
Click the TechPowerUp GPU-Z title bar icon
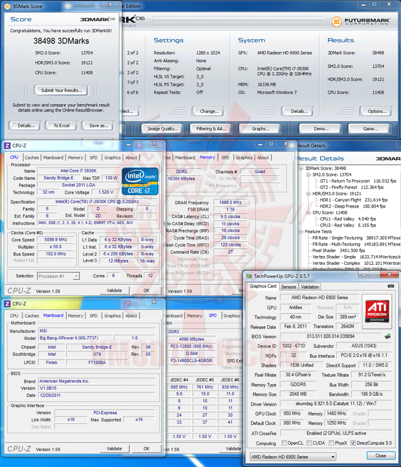point(249,276)
